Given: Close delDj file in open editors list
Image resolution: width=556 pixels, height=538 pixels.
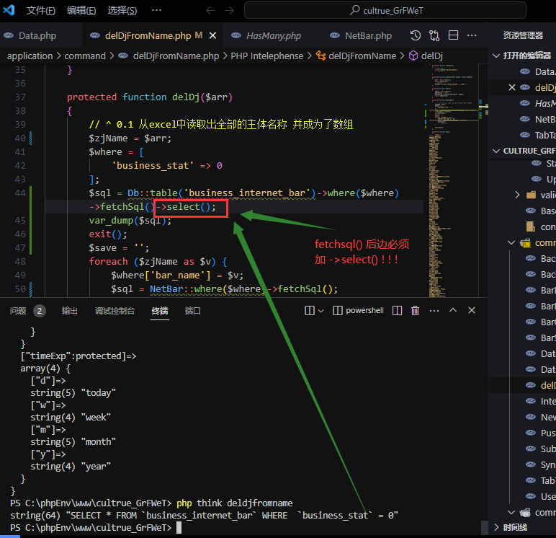Looking at the screenshot, I should (511, 87).
